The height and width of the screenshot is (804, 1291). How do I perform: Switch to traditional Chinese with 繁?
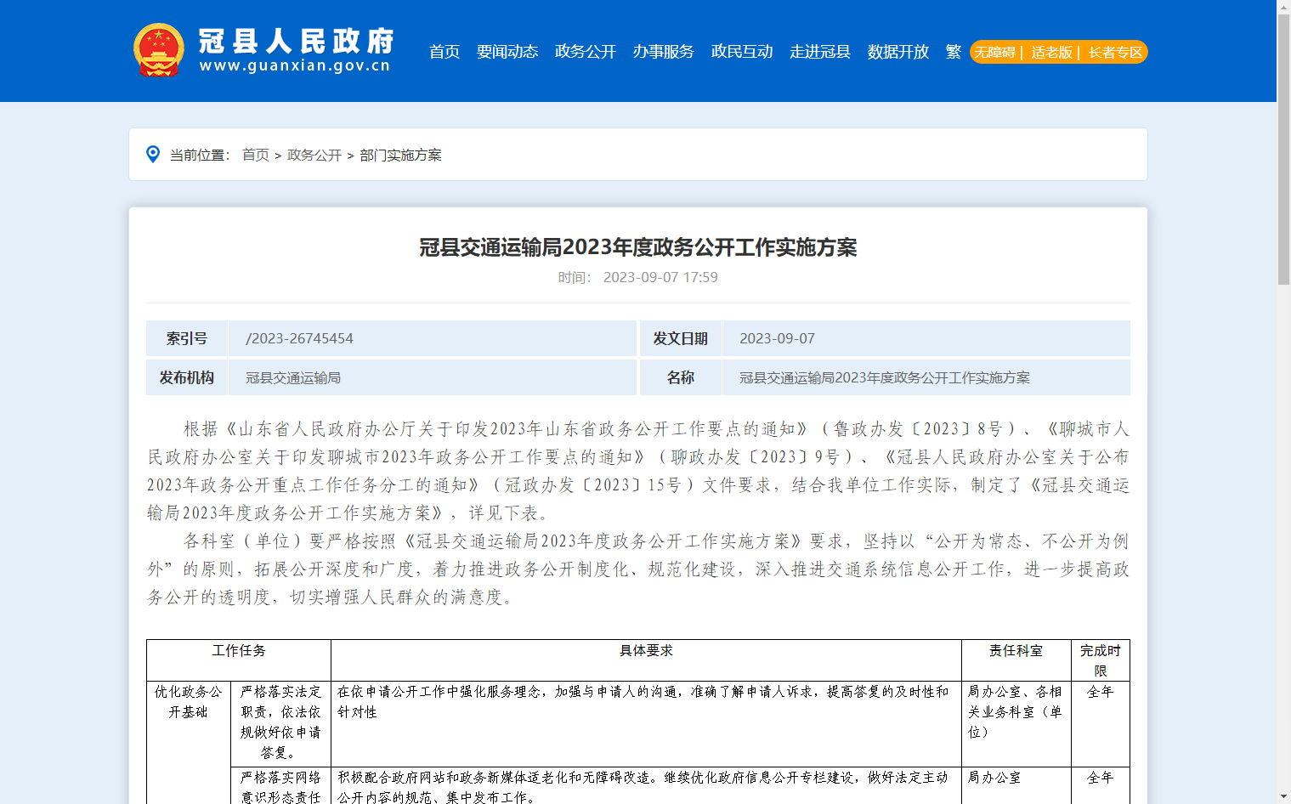954,52
